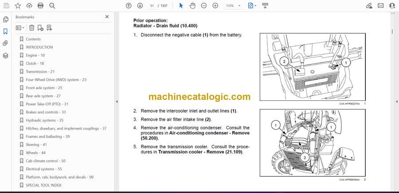Go to the previous page with the up arrow

[x=129, y=6]
